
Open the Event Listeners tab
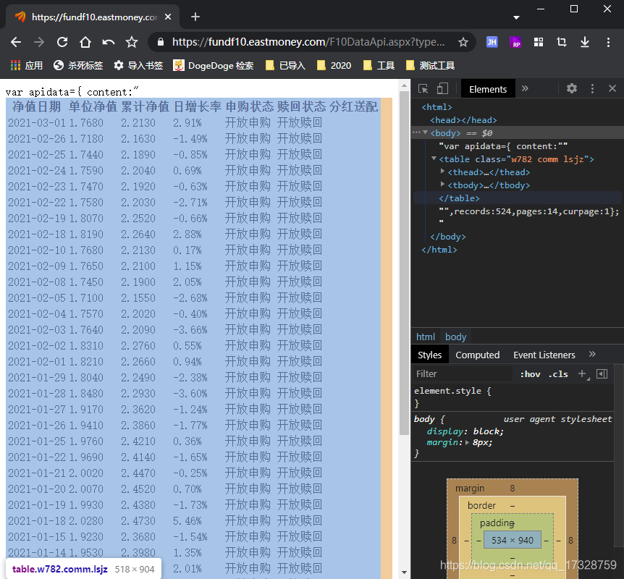pyautogui.click(x=544, y=355)
